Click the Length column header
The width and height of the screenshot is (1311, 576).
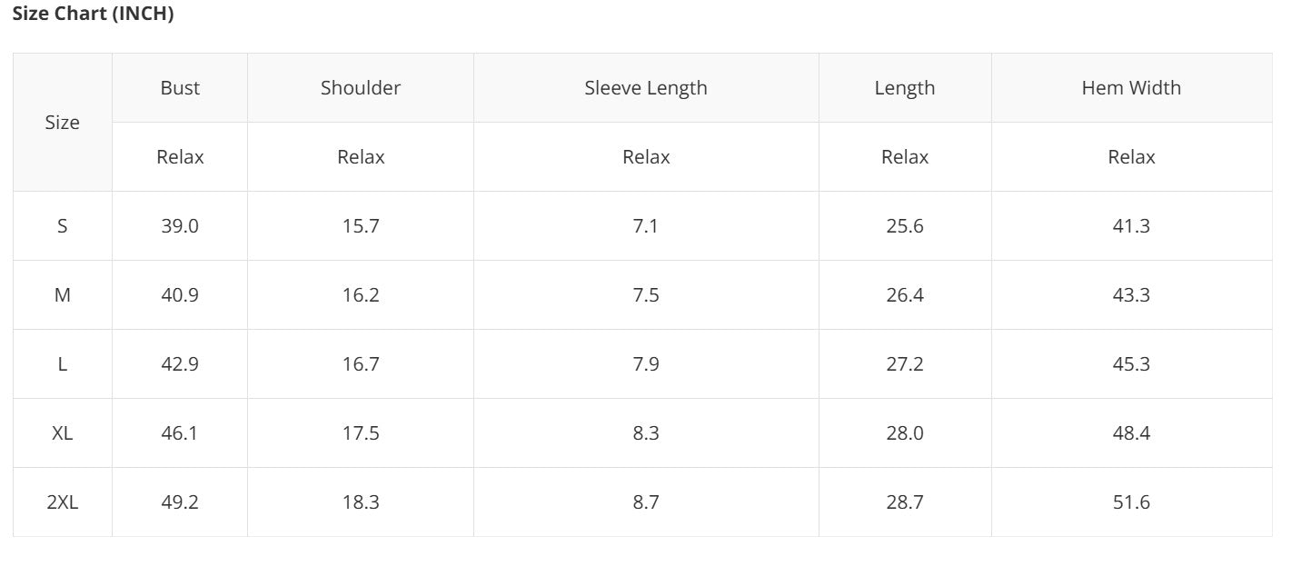905,88
